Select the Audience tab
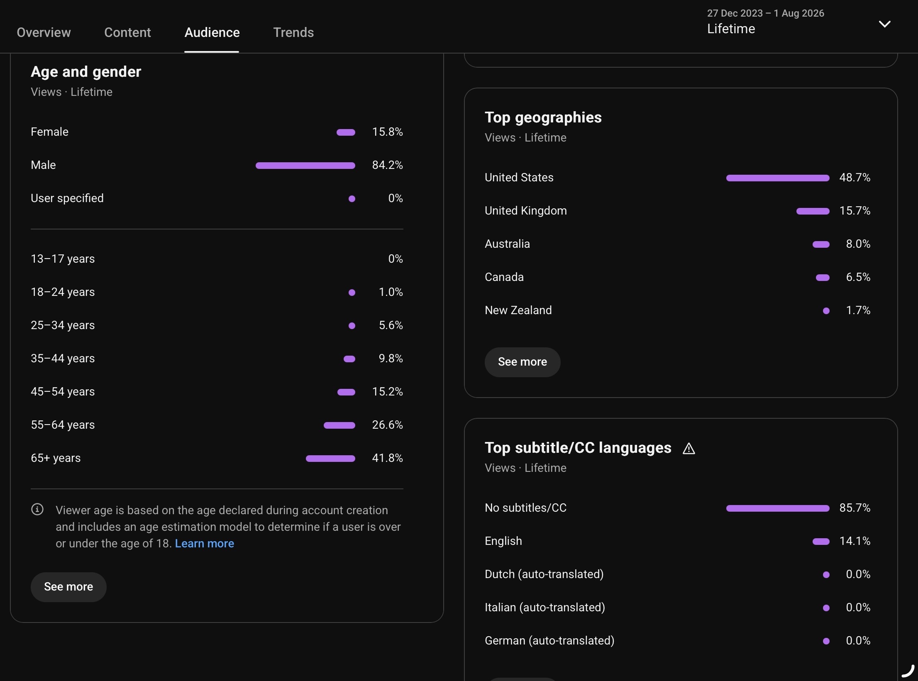 point(212,32)
